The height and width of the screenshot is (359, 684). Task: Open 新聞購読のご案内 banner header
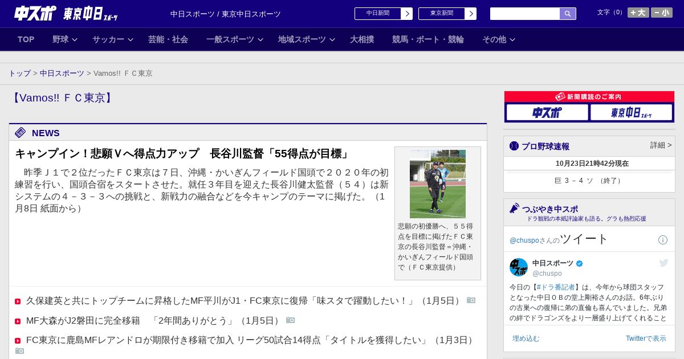(589, 97)
